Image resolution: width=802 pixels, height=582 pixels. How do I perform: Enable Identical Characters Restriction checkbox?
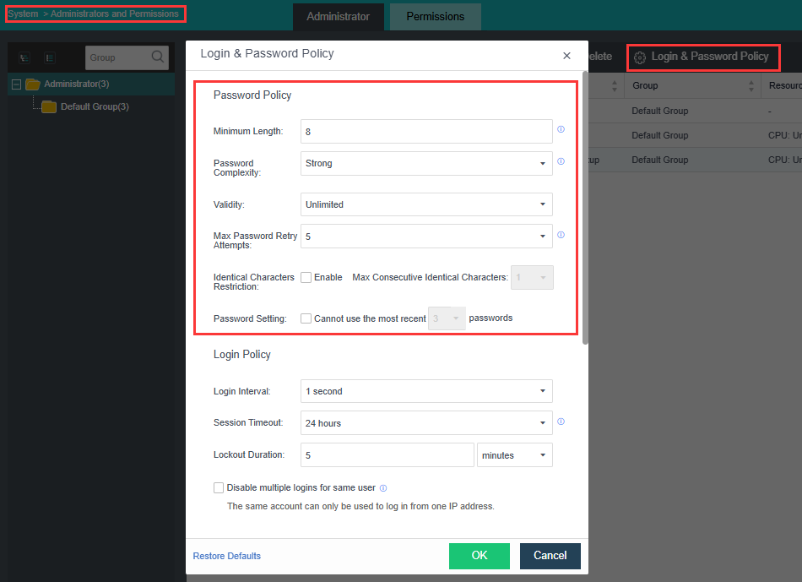(x=306, y=277)
